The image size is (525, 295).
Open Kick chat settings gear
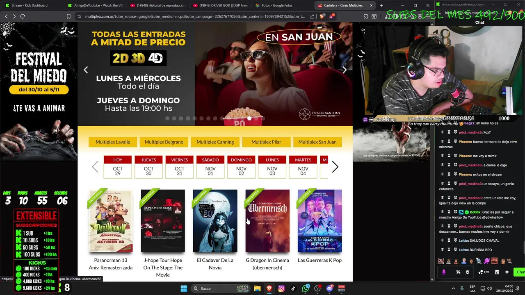pos(507,272)
